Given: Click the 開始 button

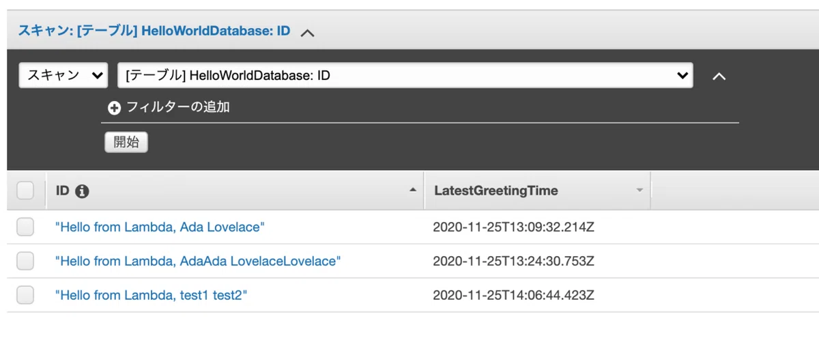Looking at the screenshot, I should coord(126,142).
